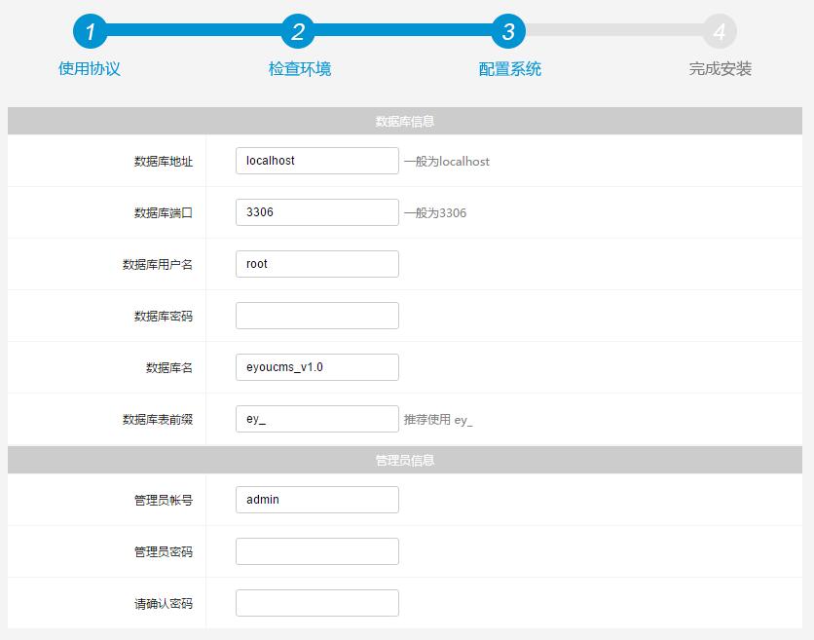Image resolution: width=814 pixels, height=640 pixels.
Task: Focus the 数据库名 field with eyoucms_v1.0
Action: (x=316, y=367)
